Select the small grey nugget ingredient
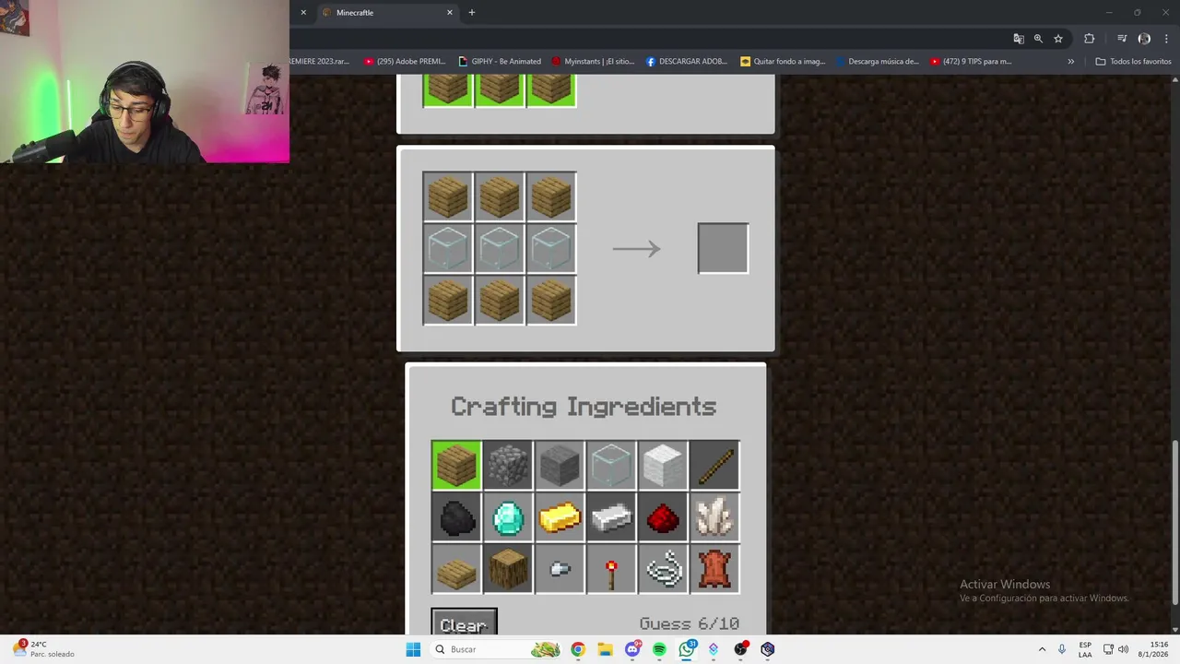1180x664 pixels. (560, 569)
